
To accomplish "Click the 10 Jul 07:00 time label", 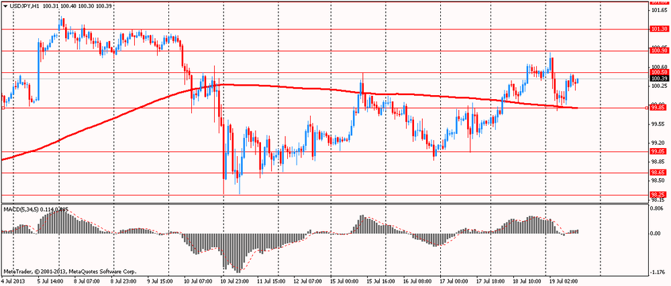I will 199,282.
